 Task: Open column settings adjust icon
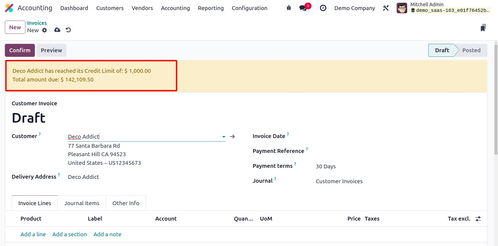pos(478,219)
